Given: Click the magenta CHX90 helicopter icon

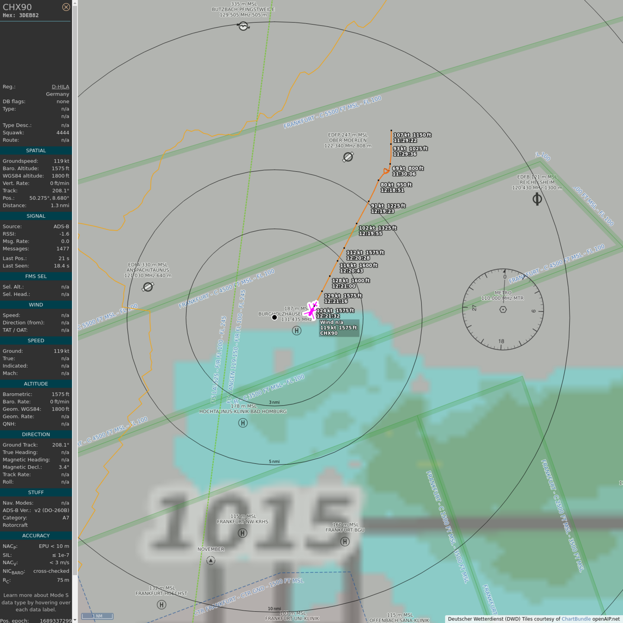Looking at the screenshot, I should point(311,310).
